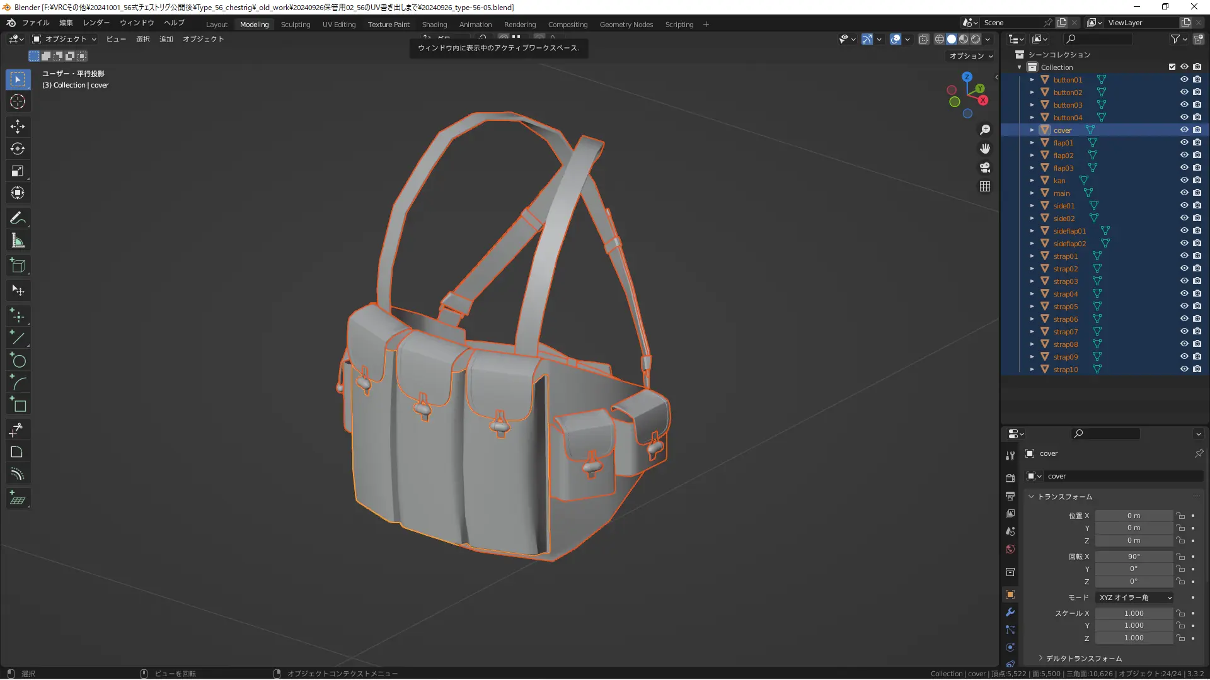
Task: Hide the flap01 object in viewport
Action: 1184,142
